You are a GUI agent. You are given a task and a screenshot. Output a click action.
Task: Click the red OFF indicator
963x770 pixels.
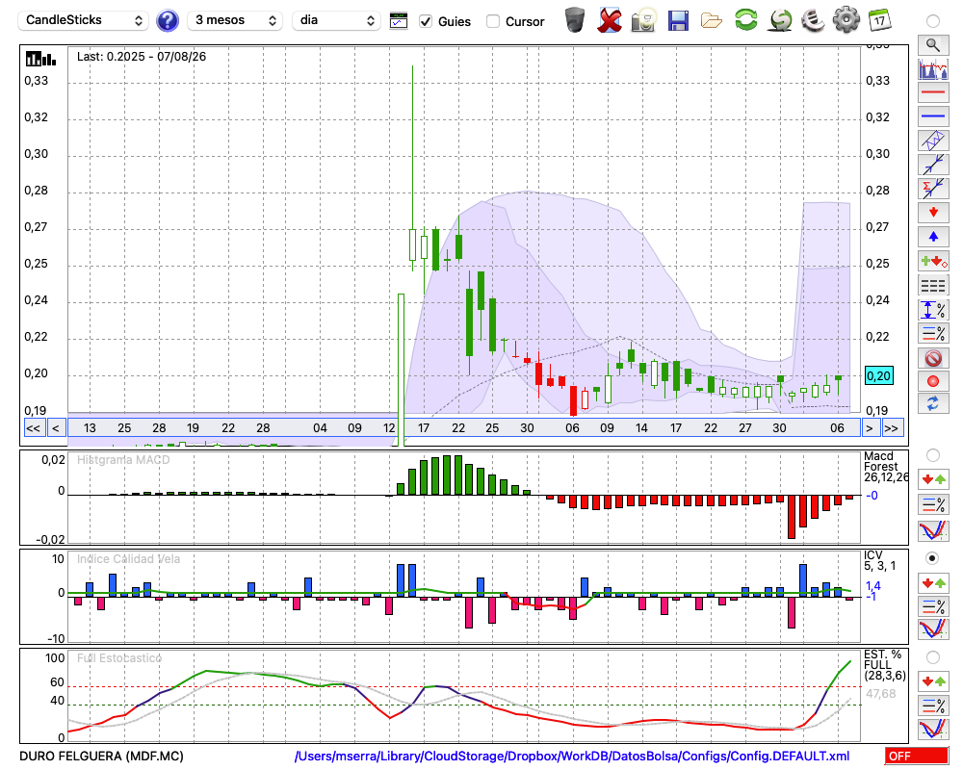[917, 756]
